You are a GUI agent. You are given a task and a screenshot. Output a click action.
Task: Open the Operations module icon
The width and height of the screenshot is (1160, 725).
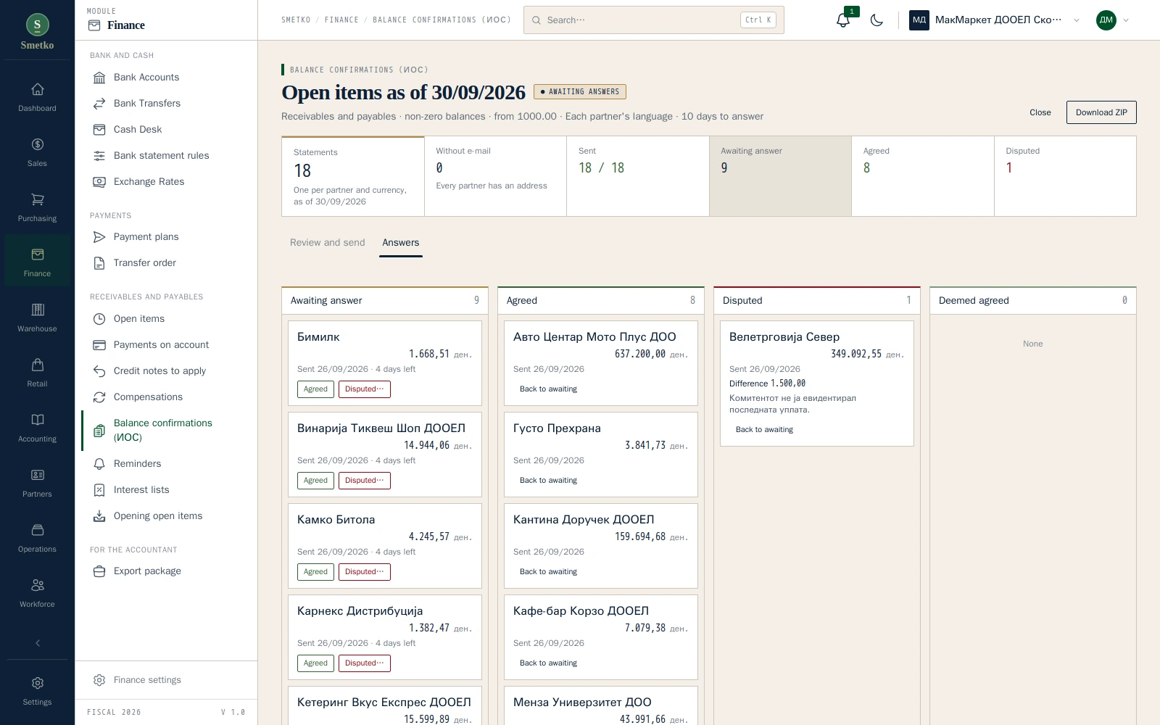pyautogui.click(x=37, y=538)
